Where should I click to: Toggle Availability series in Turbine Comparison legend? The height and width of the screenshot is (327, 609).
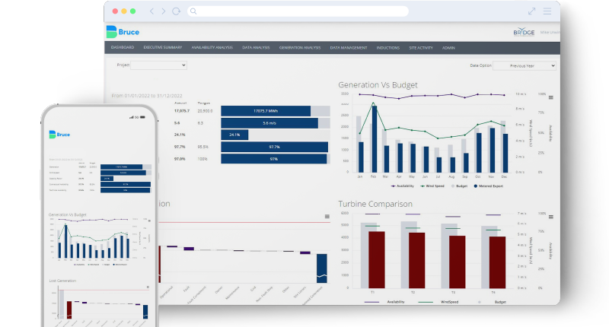point(384,302)
